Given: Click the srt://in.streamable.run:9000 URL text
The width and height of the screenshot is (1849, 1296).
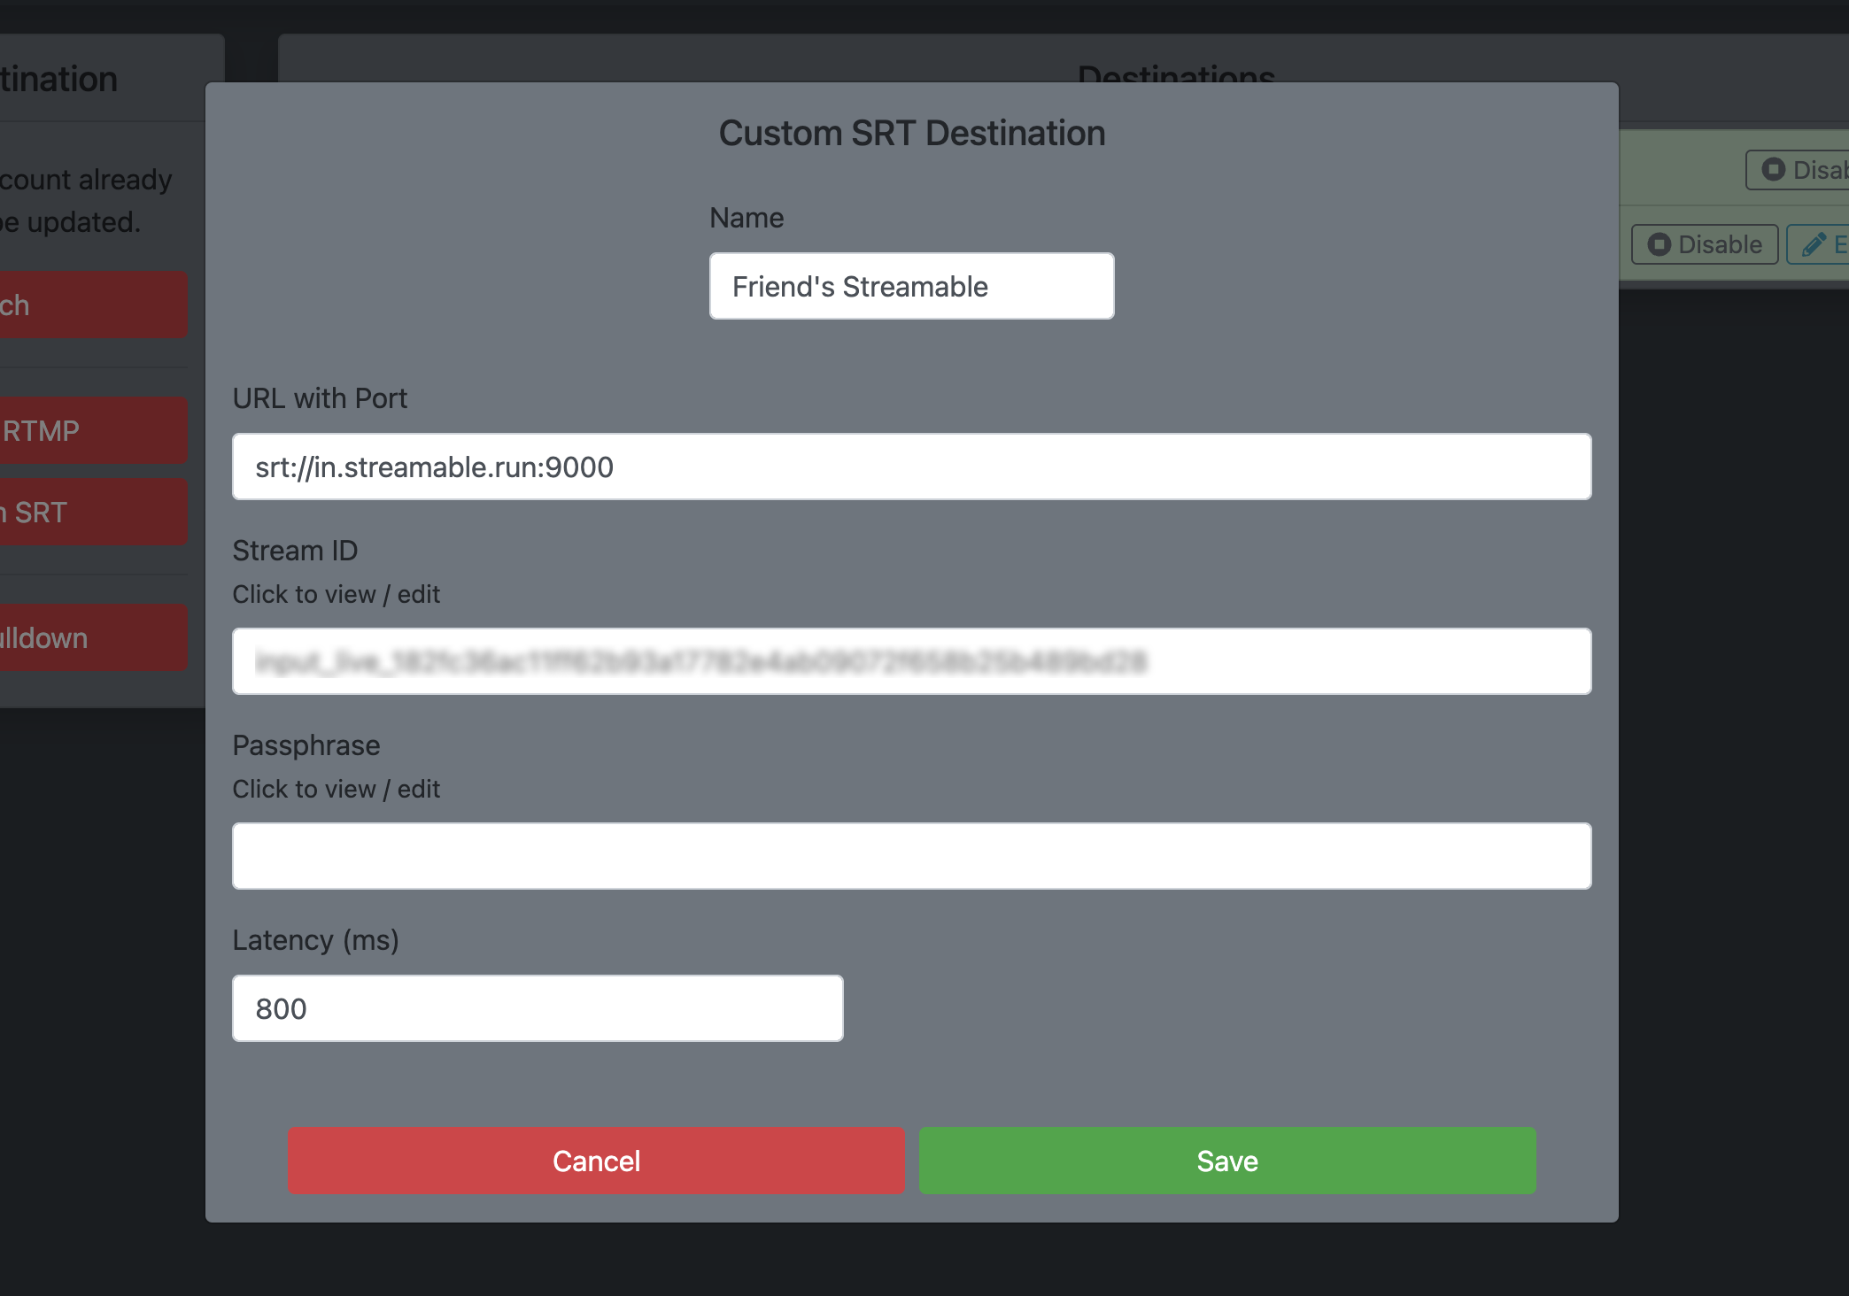Looking at the screenshot, I should click(435, 467).
